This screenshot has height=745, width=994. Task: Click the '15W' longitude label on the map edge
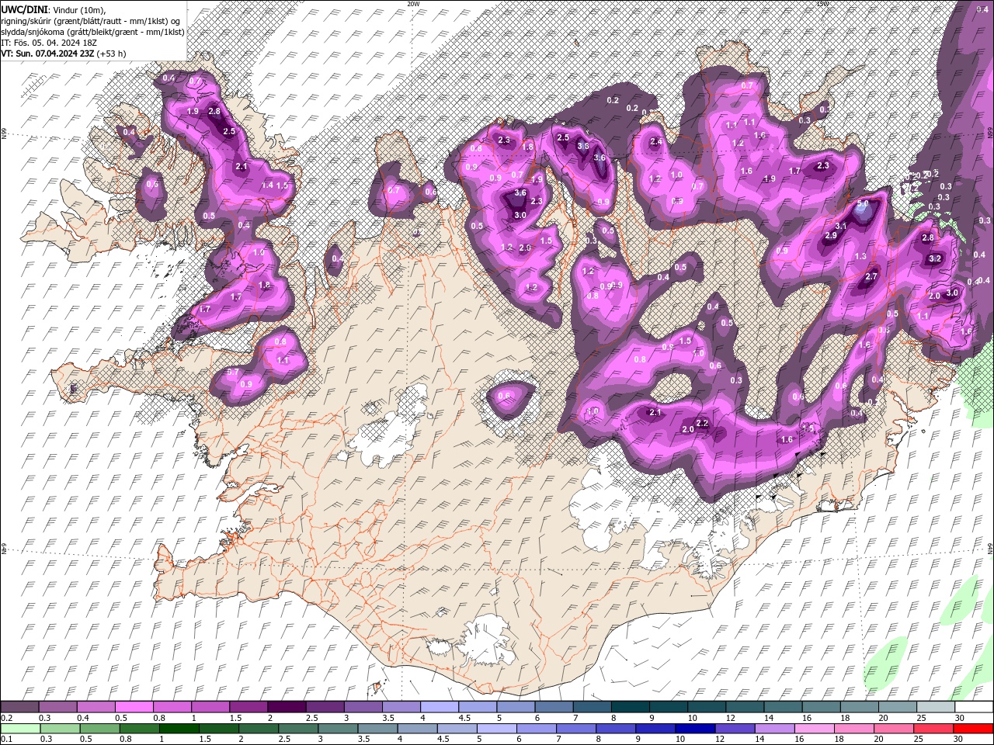tap(822, 4)
